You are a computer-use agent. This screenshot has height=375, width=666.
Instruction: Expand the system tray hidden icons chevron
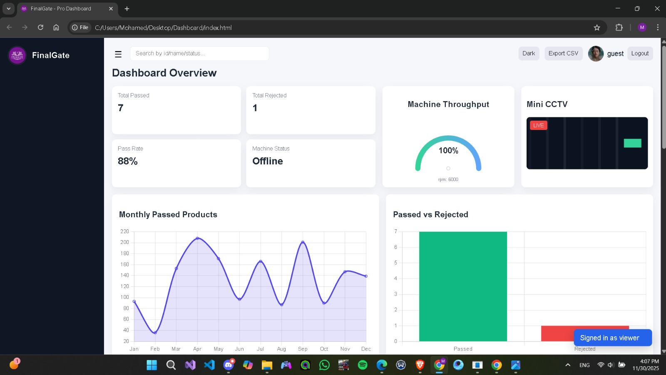(x=568, y=365)
